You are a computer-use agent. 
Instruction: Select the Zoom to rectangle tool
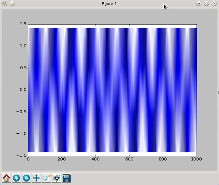click(x=47, y=178)
